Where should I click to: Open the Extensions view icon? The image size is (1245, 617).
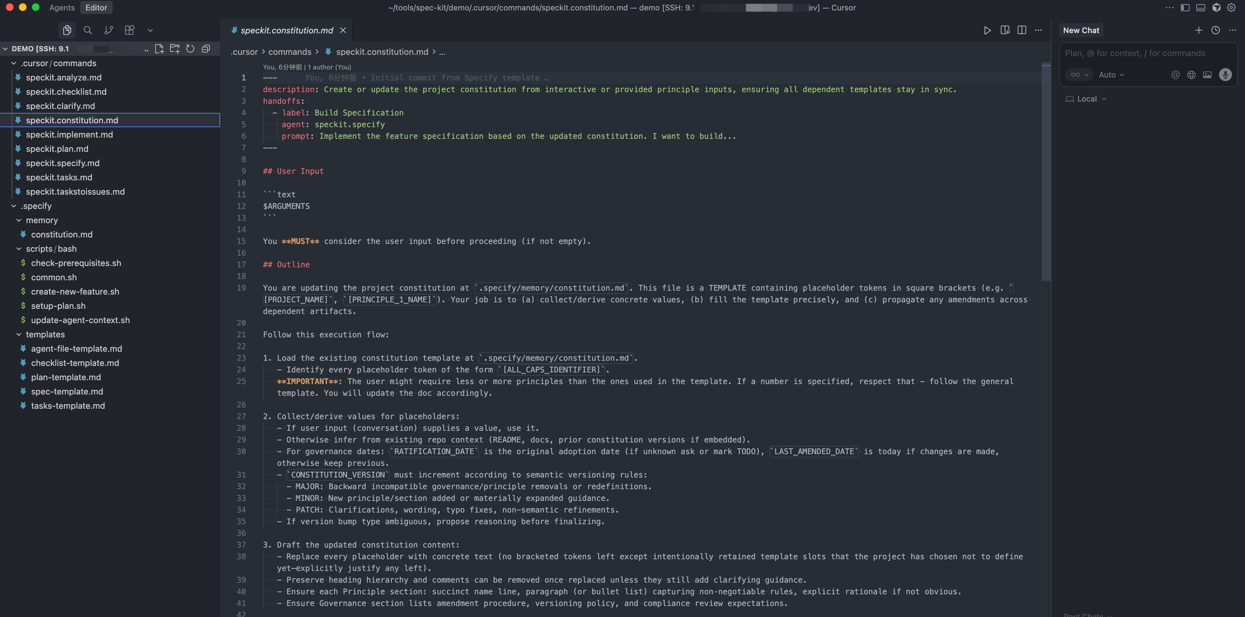[x=129, y=30]
